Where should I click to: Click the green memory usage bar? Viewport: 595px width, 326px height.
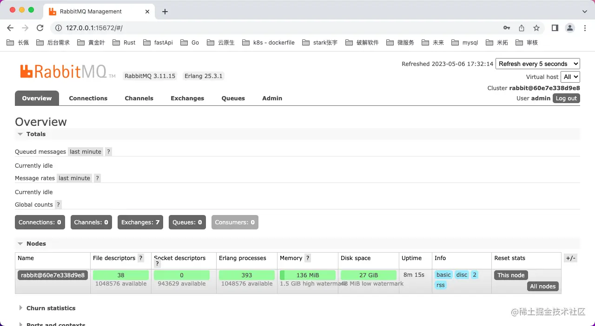(x=307, y=274)
